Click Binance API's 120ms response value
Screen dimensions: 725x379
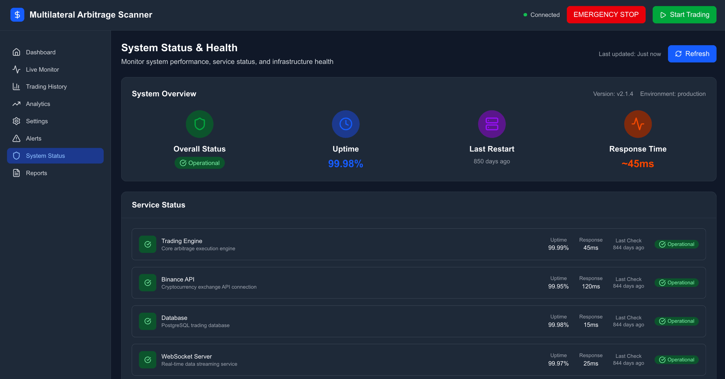tap(591, 286)
